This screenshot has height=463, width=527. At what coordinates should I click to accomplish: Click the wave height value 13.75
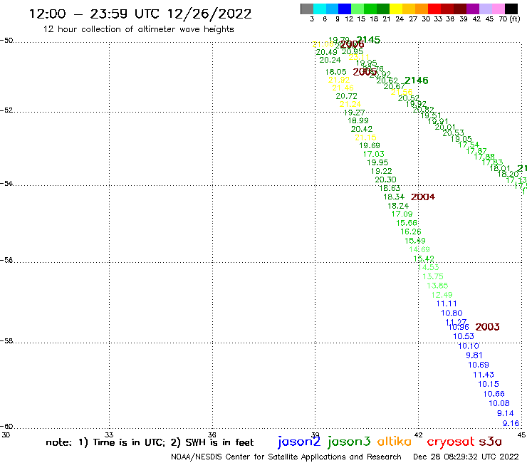tap(433, 276)
